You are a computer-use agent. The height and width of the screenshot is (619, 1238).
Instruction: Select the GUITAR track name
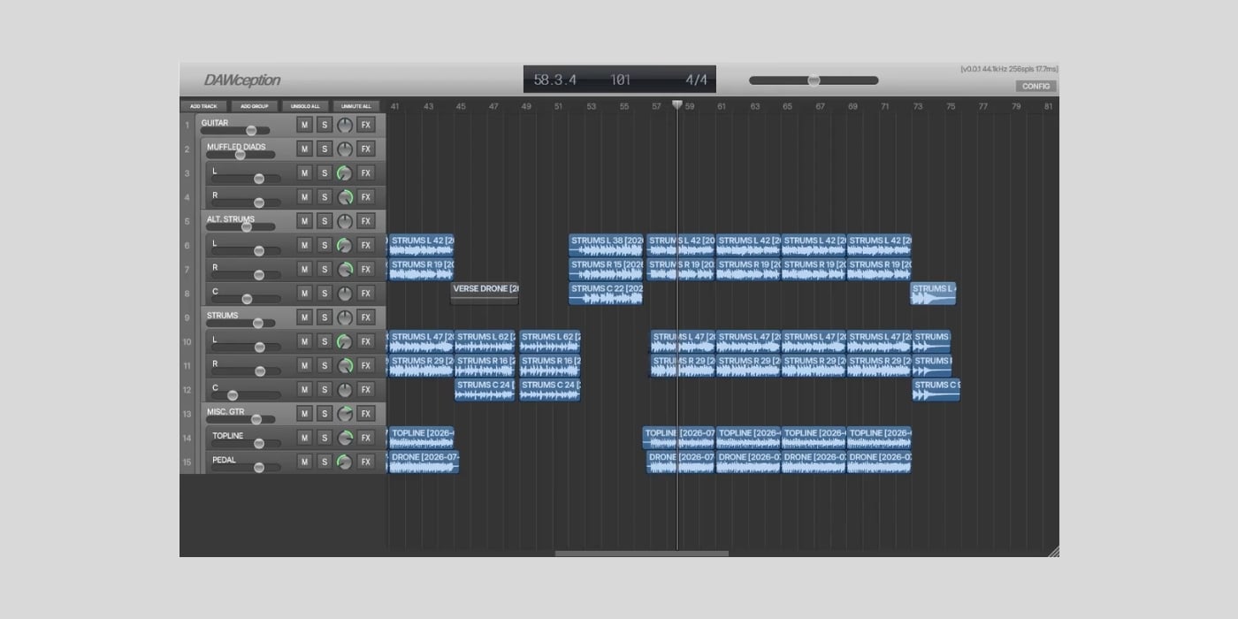click(215, 123)
